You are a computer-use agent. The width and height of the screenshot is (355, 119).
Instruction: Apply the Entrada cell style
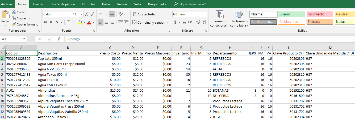tap(320, 22)
